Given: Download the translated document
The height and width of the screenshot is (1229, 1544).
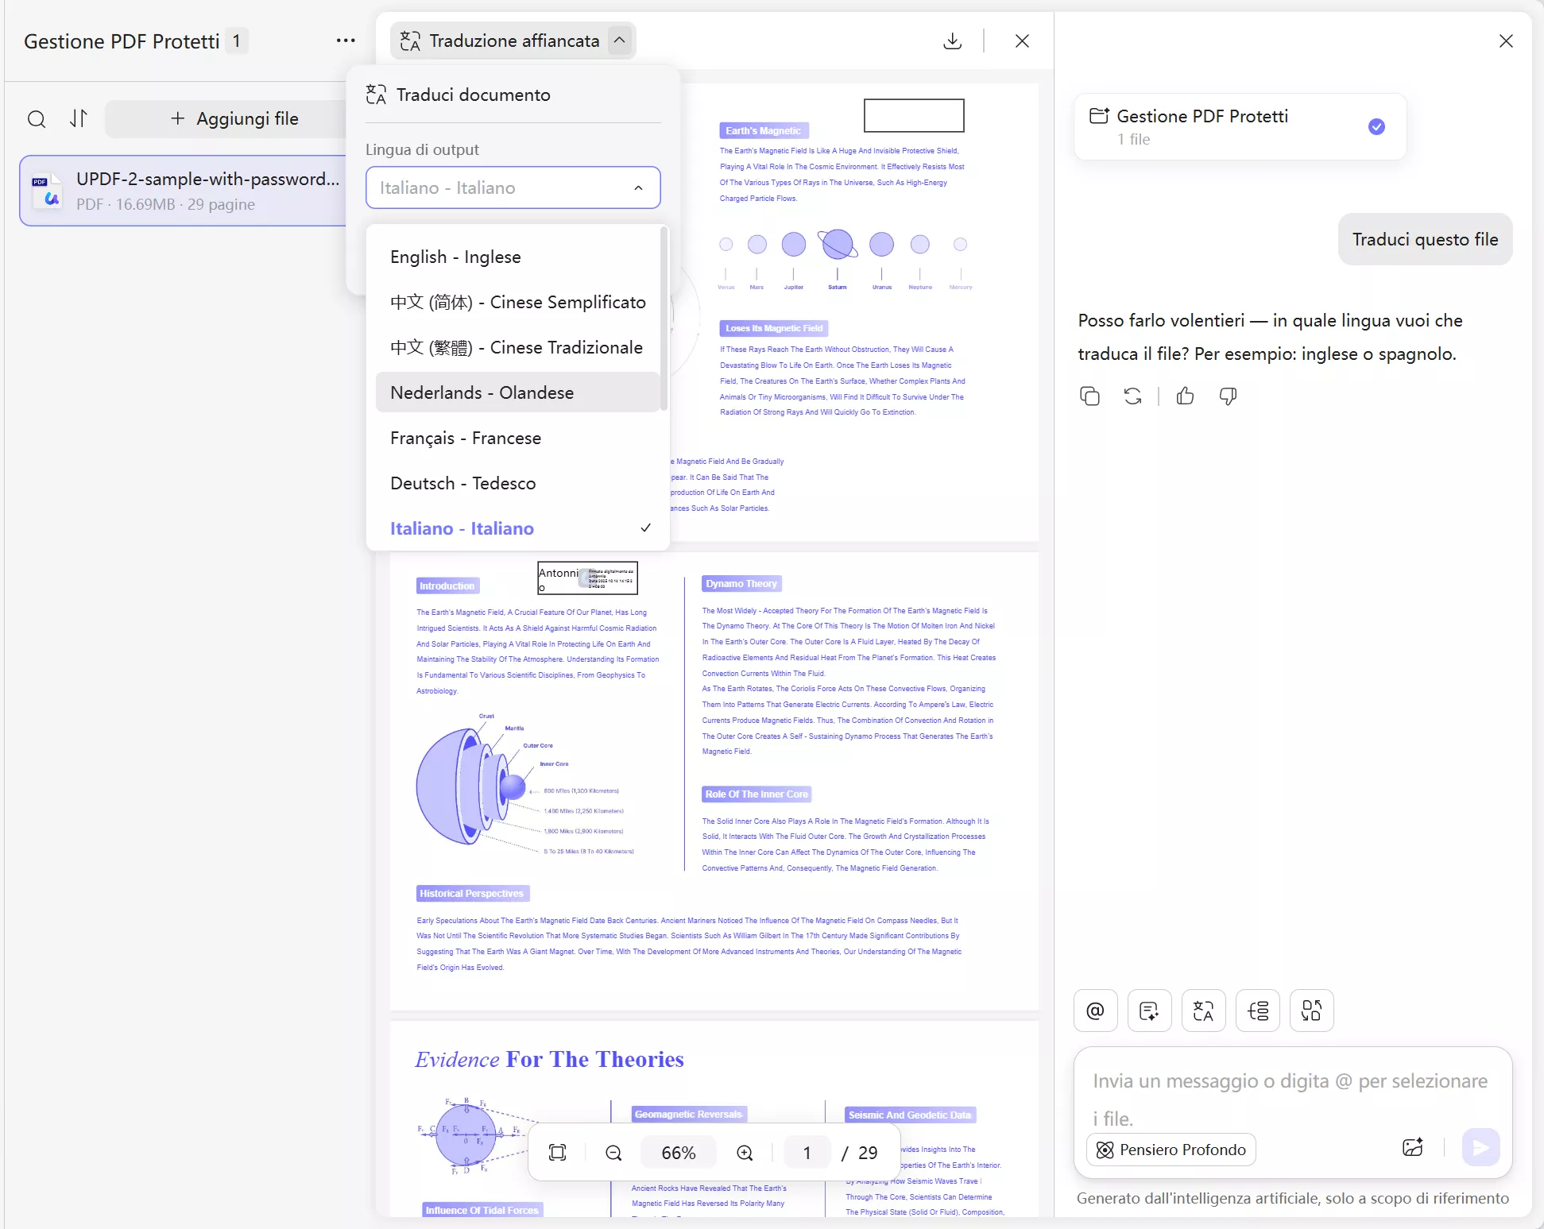Looking at the screenshot, I should (952, 41).
